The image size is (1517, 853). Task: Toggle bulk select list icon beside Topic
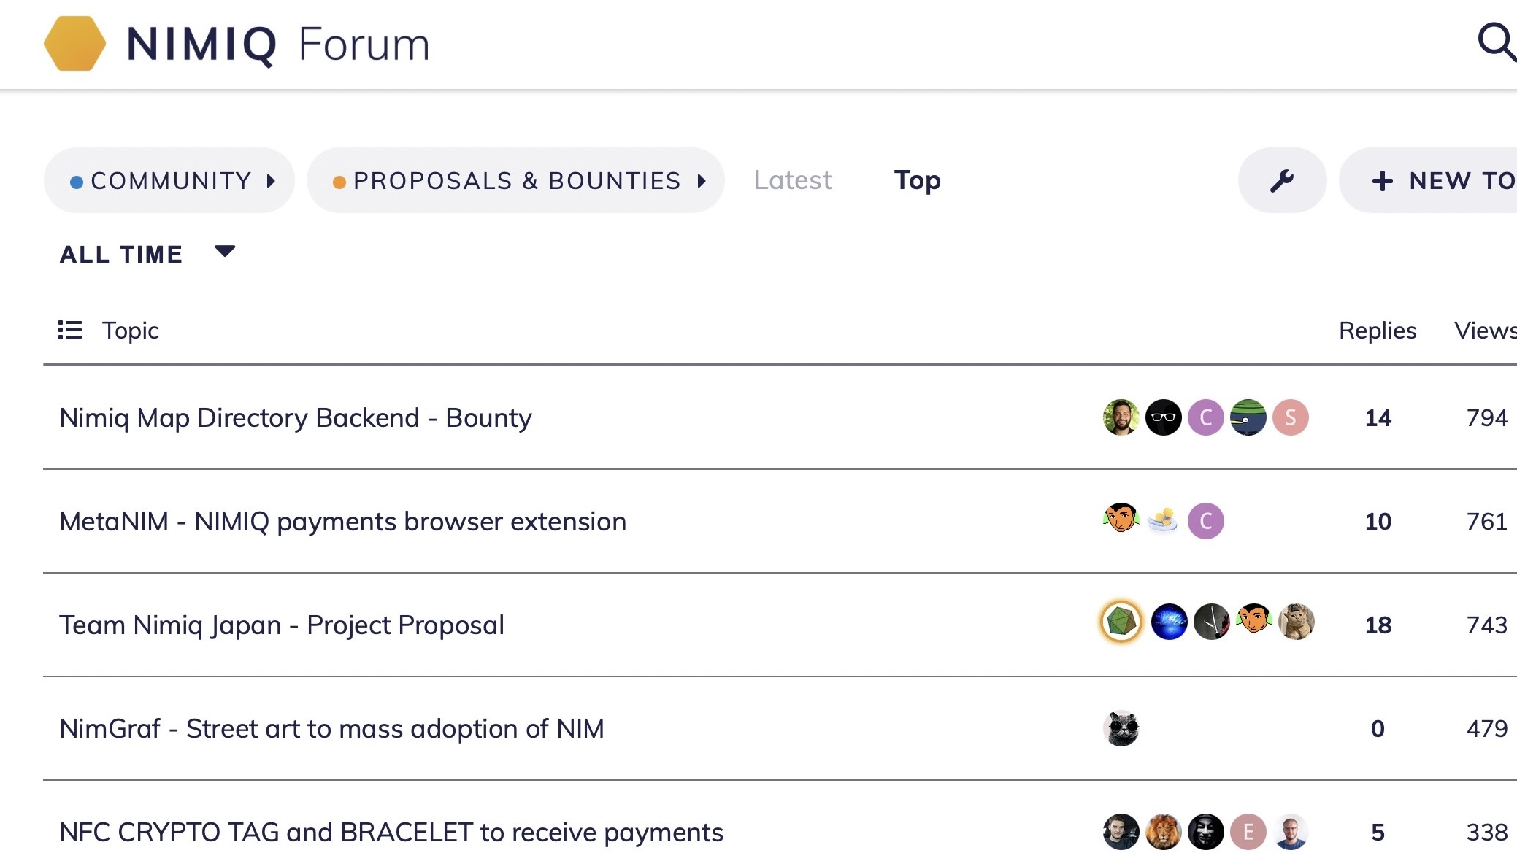pyautogui.click(x=70, y=330)
